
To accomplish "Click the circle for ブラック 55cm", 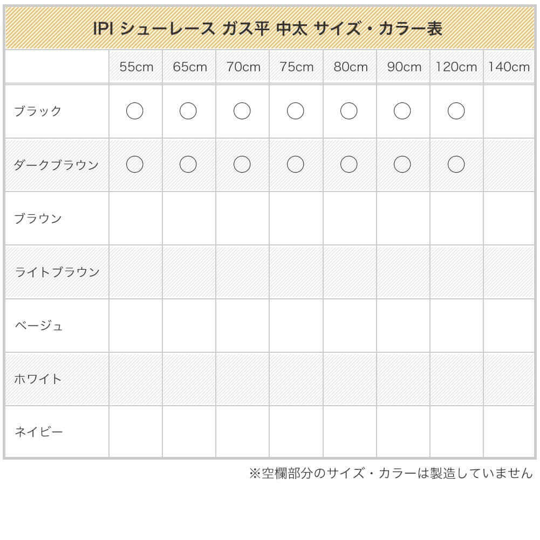I will point(134,111).
